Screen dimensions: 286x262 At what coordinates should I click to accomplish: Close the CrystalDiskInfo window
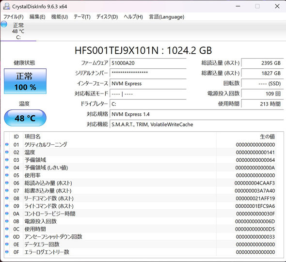pyautogui.click(x=277, y=6)
